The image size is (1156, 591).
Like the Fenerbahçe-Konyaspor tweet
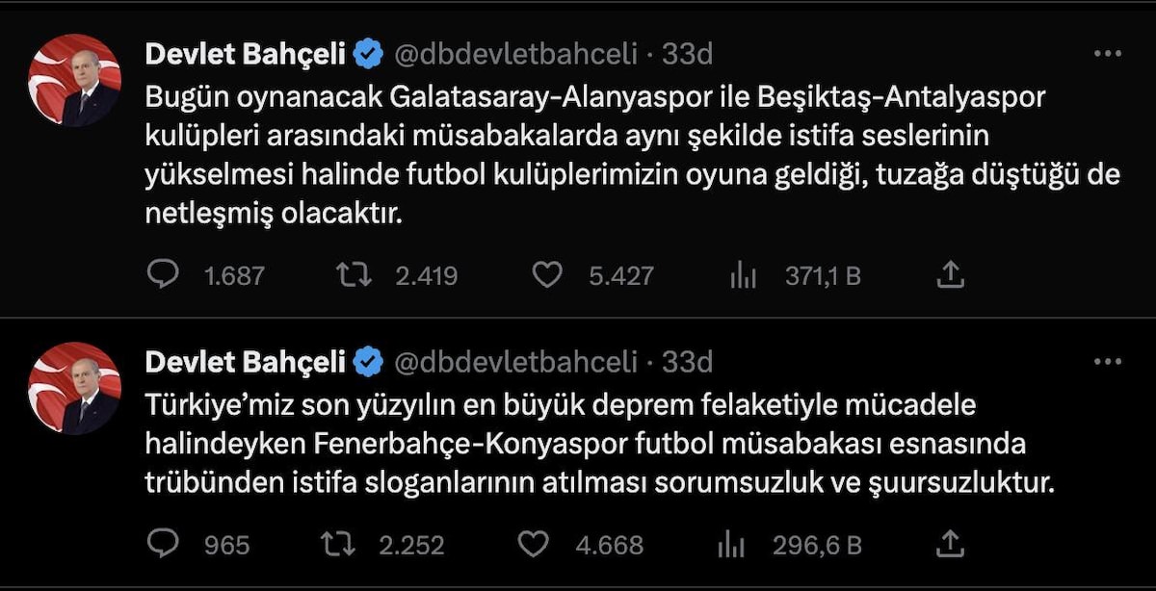[534, 545]
